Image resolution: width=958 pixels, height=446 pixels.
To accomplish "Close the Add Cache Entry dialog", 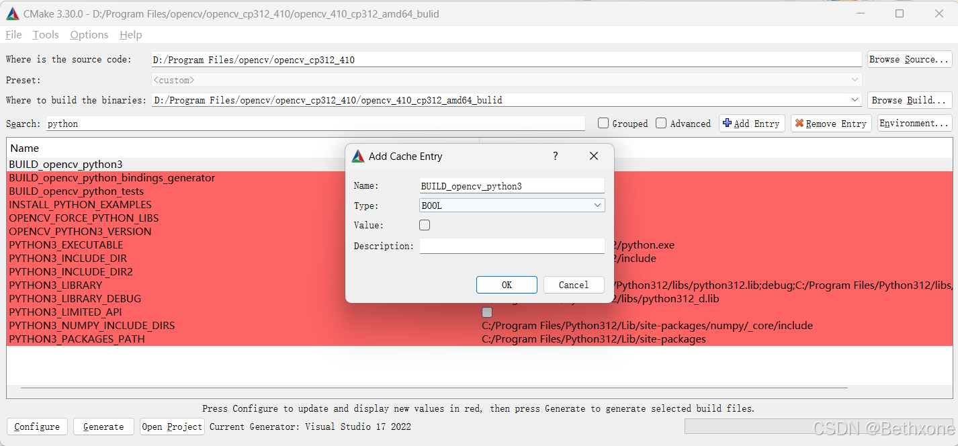I will click(x=593, y=156).
